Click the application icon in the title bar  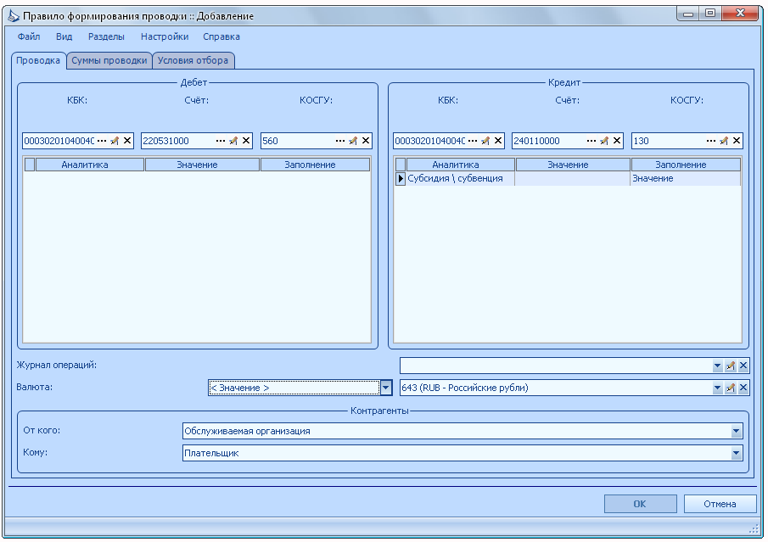point(14,16)
